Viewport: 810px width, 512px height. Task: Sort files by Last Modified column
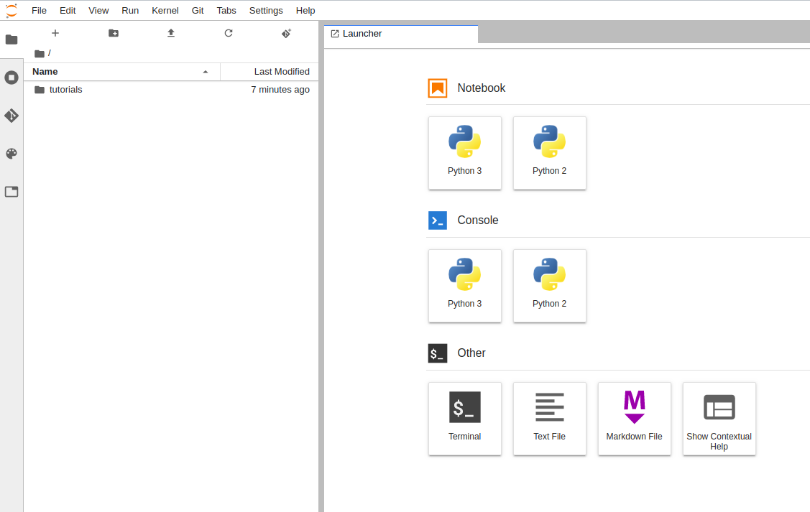pos(269,72)
